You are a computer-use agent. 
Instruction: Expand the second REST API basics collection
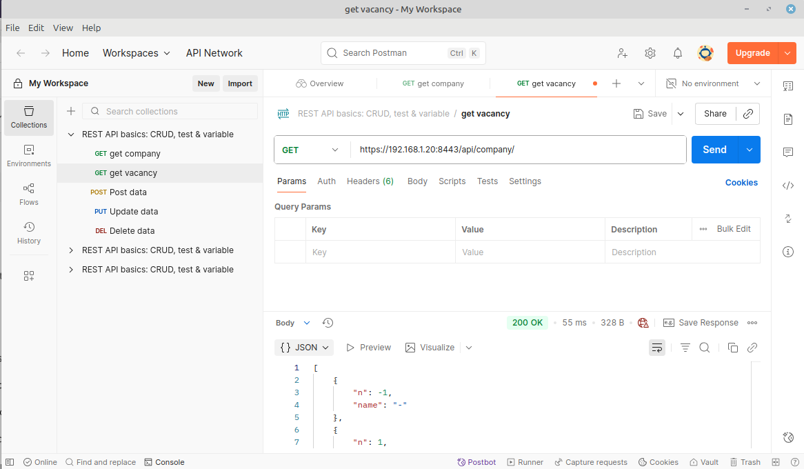(x=71, y=250)
